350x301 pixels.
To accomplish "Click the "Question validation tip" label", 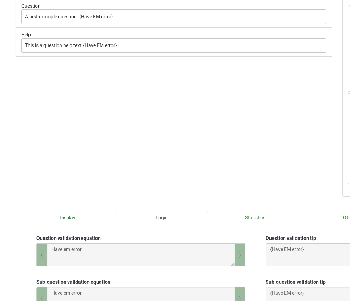I will pyautogui.click(x=291, y=238).
